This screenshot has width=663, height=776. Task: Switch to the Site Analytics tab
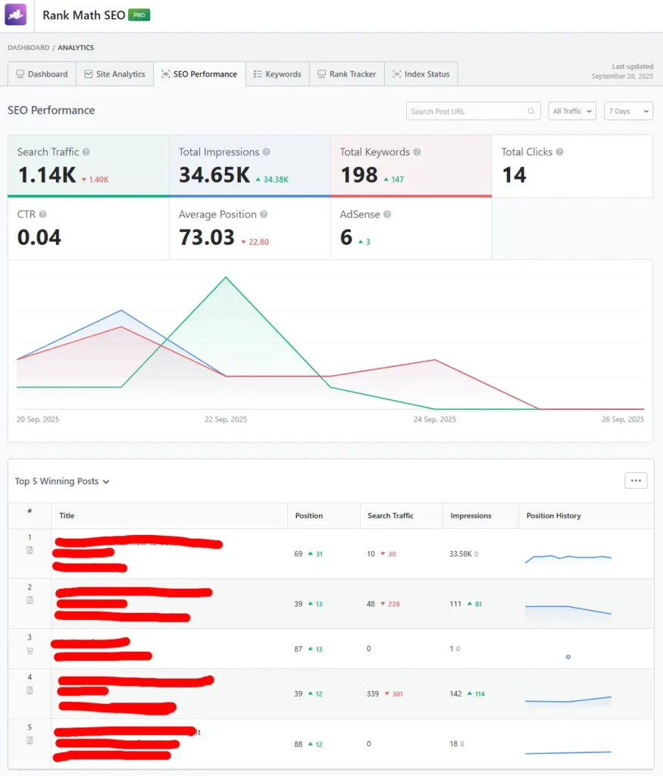point(114,74)
